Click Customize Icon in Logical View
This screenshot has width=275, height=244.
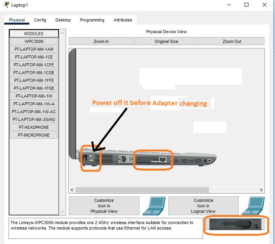tap(203, 206)
